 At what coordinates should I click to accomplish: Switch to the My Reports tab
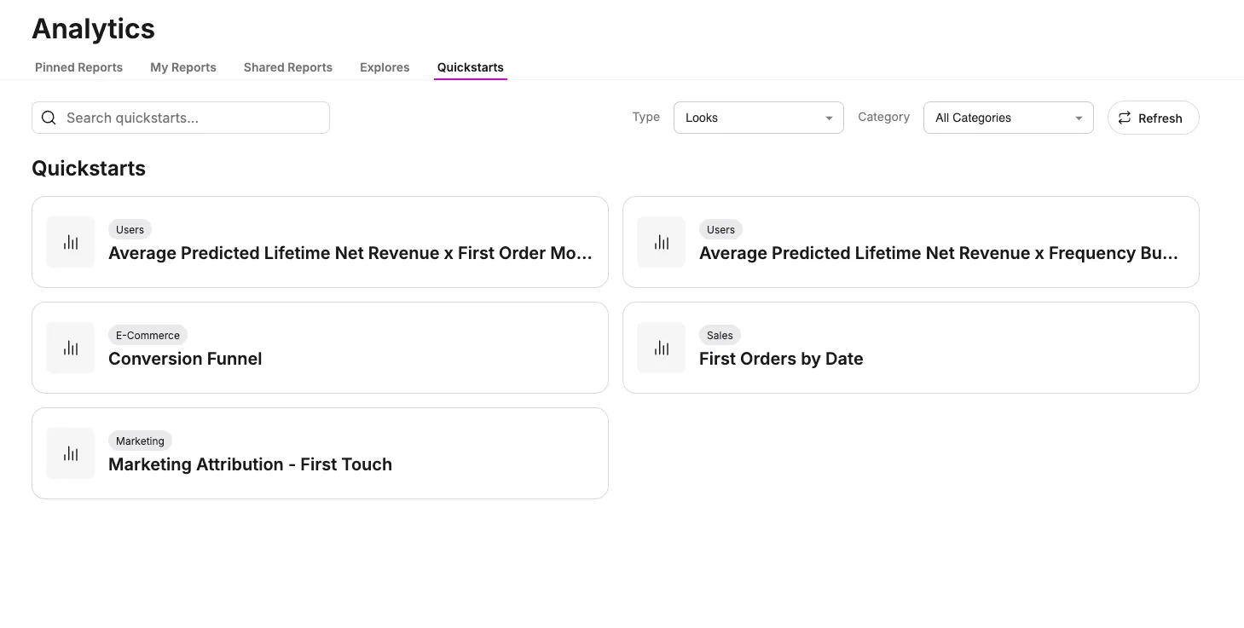coord(183,67)
